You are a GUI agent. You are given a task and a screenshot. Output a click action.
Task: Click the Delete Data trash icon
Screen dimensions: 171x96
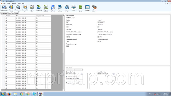click(x=80, y=8)
